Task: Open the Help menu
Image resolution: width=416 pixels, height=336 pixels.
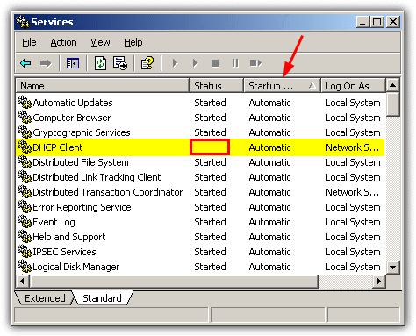Action: [133, 43]
